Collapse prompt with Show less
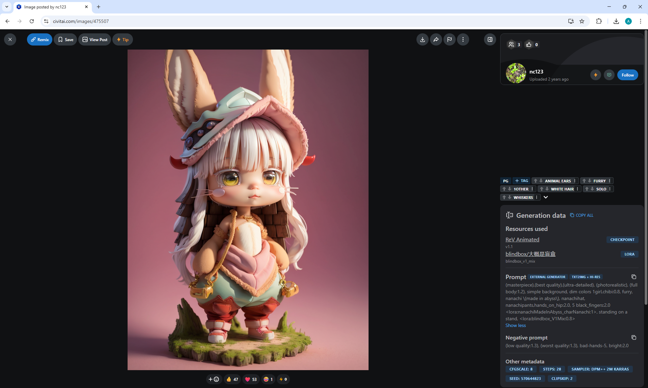This screenshot has height=388, width=648. point(515,325)
